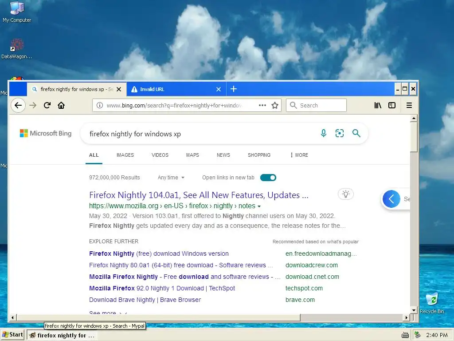Click the horizontal scrollbar left arrow

pos(12,317)
